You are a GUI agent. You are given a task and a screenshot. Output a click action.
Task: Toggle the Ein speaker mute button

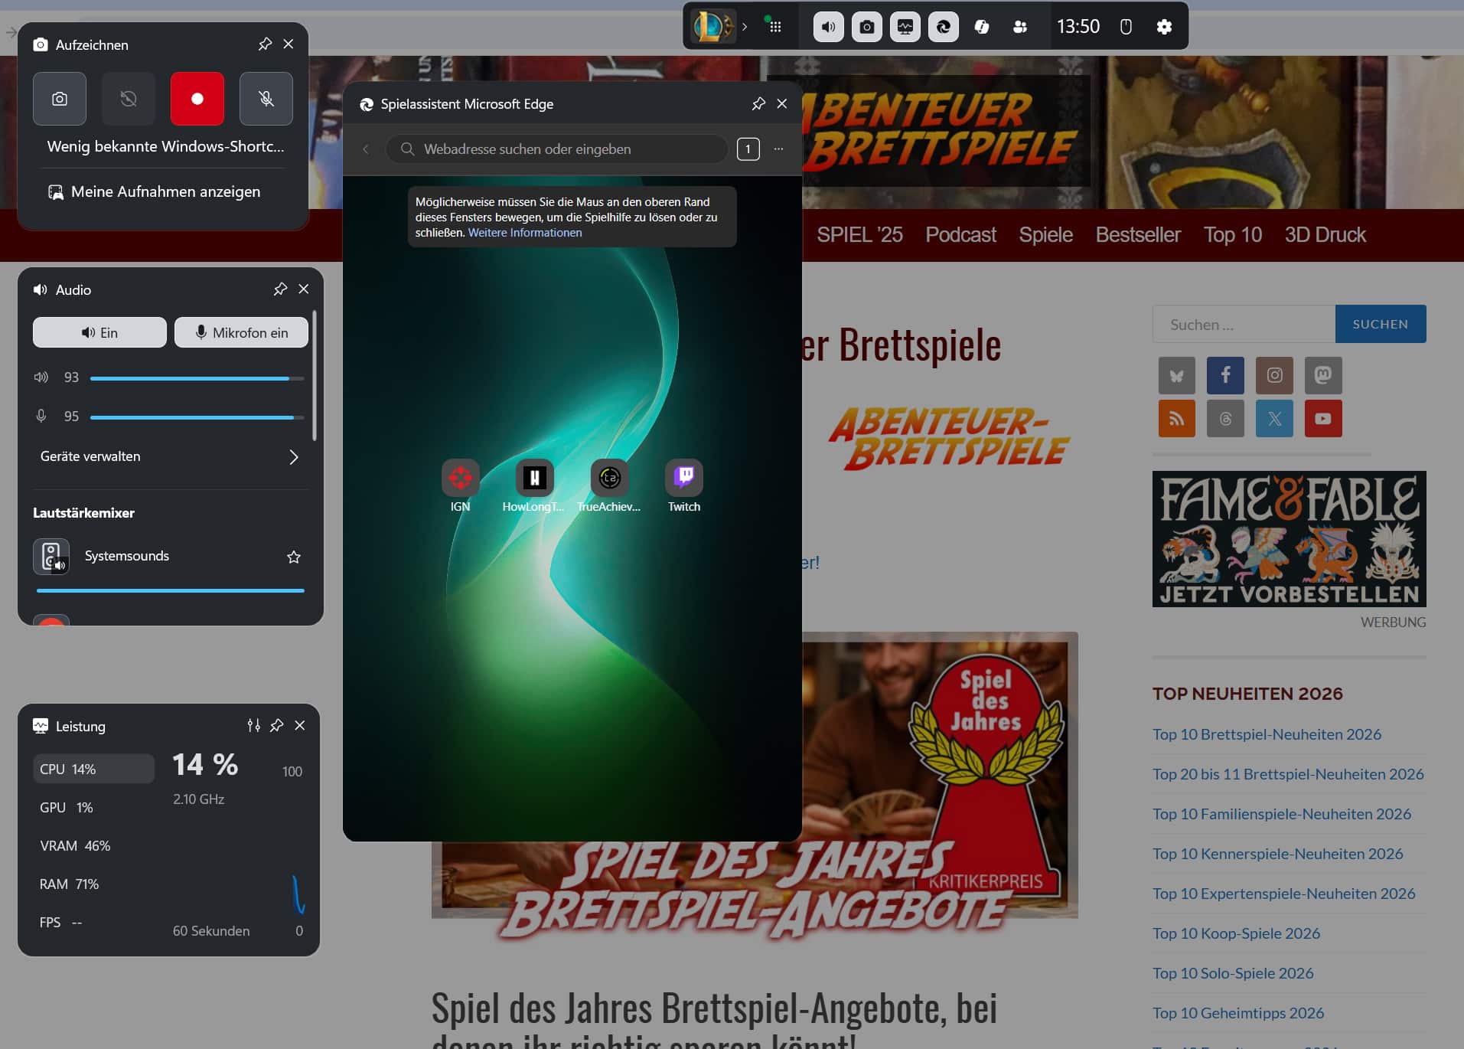99,333
